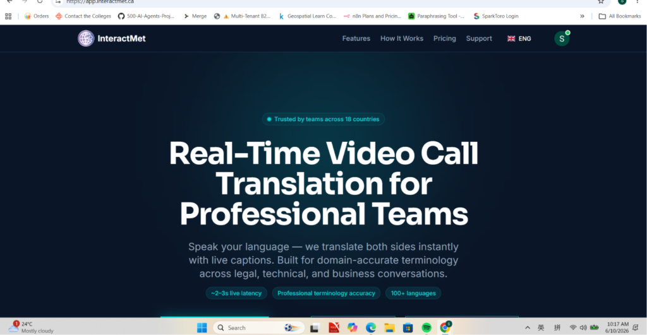Open the Geospatial Learn Co bookmark
This screenshot has height=335, width=647.
[308, 16]
